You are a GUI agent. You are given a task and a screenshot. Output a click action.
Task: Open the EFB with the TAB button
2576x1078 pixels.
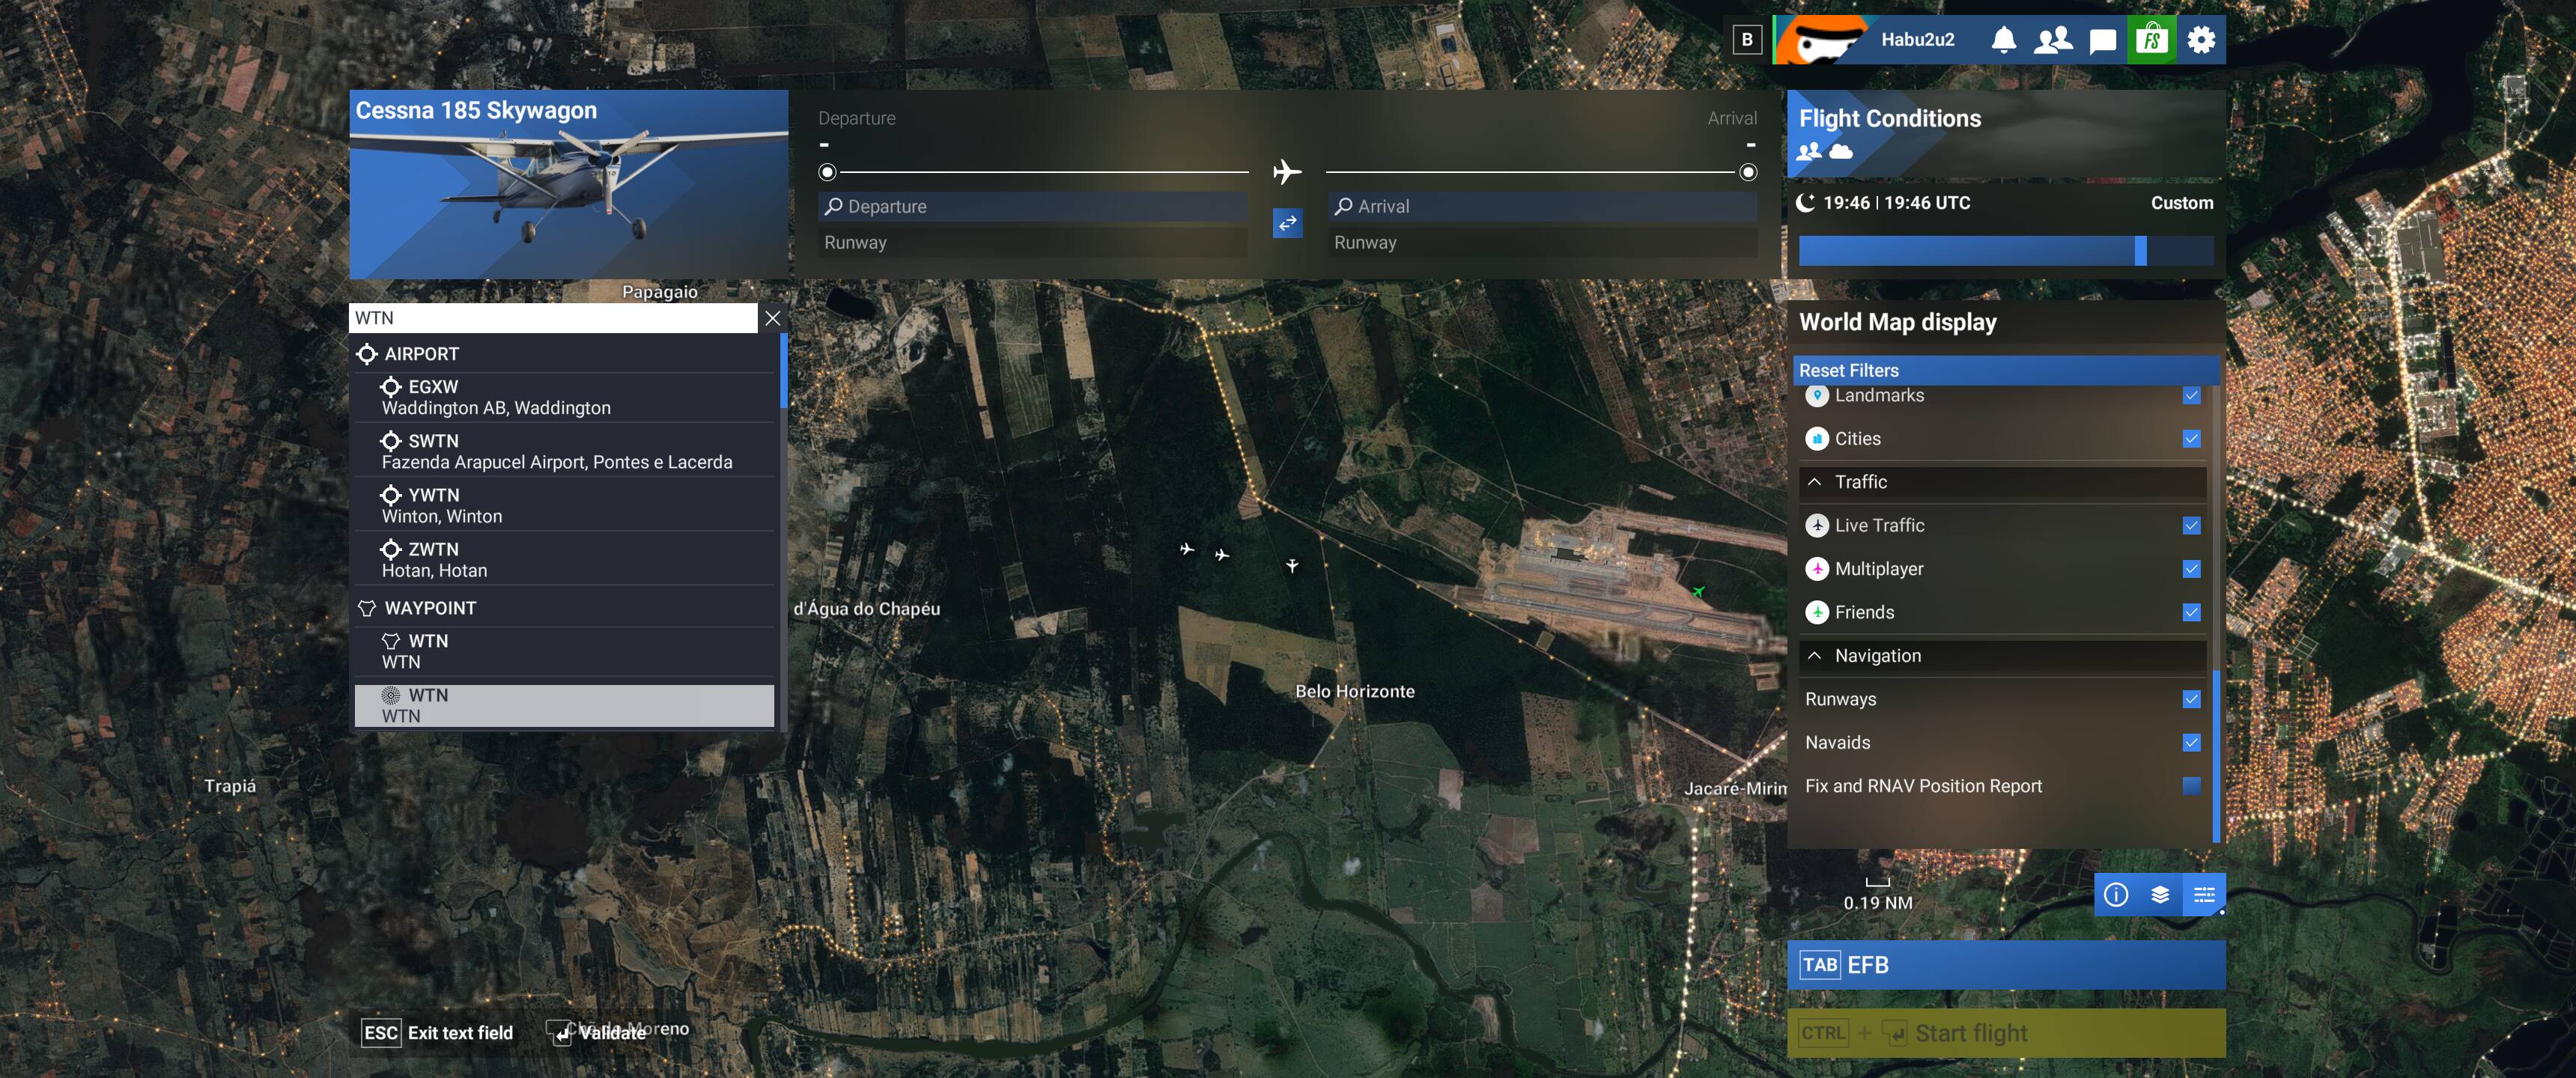(x=2006, y=965)
